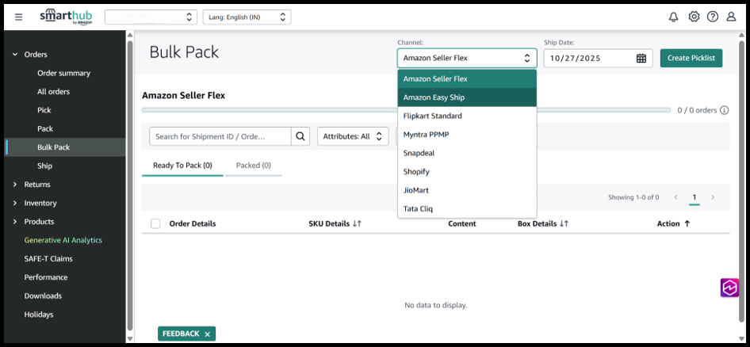Click the notifications bell icon
Viewport: 750px width, 347px height.
(x=673, y=17)
